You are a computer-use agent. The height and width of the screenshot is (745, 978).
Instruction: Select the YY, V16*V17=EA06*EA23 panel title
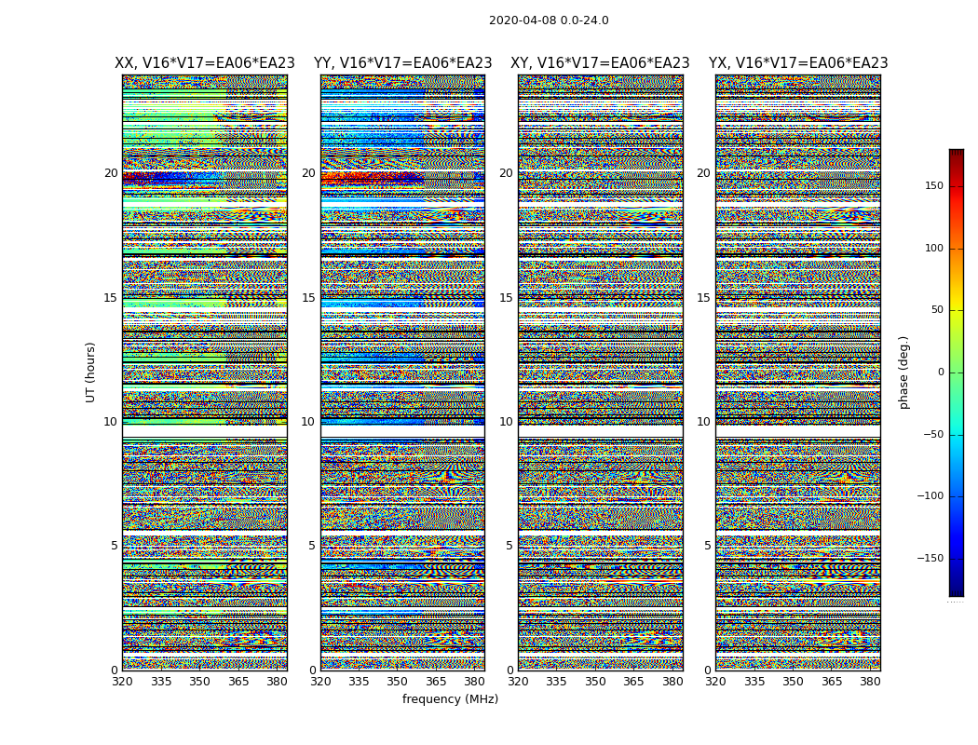pos(403,63)
